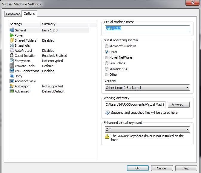Select the Encryption row text

22,61
